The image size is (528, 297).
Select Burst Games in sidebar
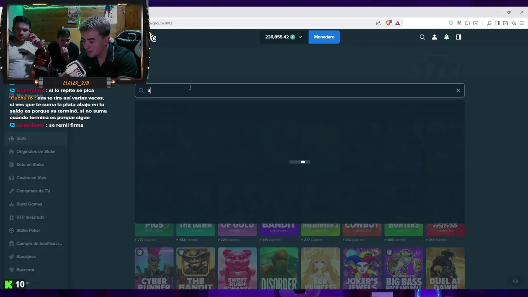click(x=29, y=204)
